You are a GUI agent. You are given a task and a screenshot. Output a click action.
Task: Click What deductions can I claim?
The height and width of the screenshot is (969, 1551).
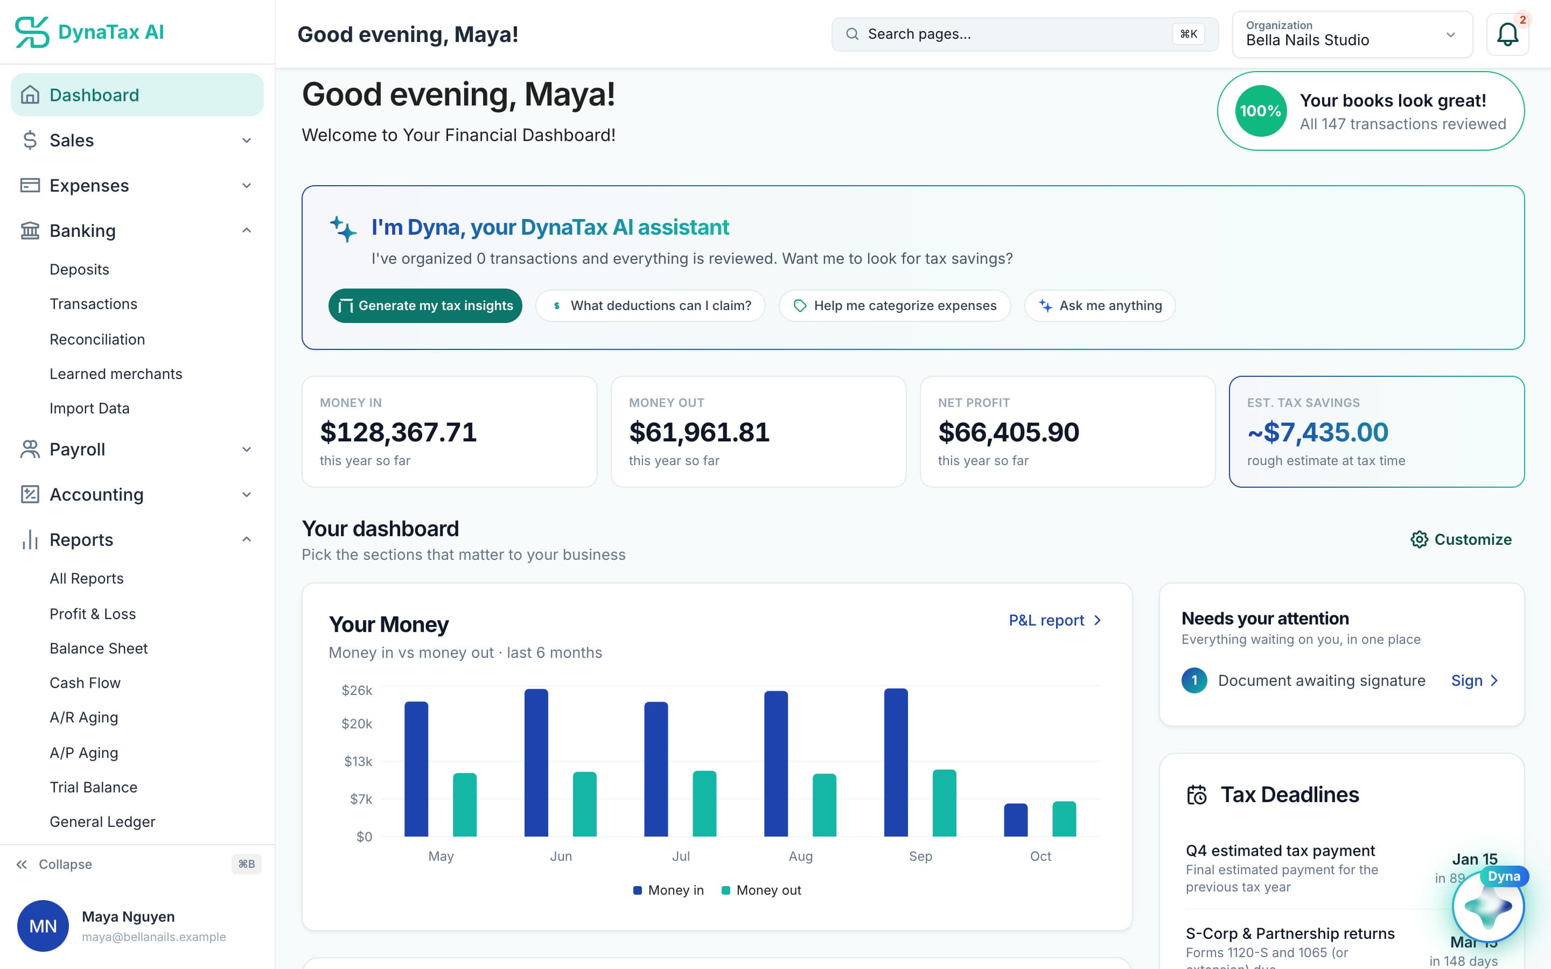click(651, 306)
